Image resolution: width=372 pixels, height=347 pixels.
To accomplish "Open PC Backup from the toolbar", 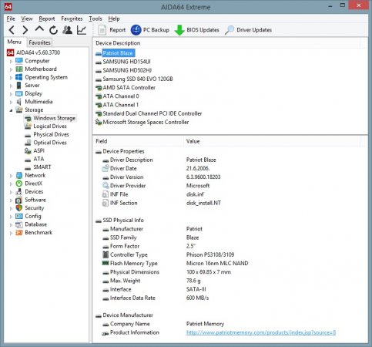I will pyautogui.click(x=150, y=30).
